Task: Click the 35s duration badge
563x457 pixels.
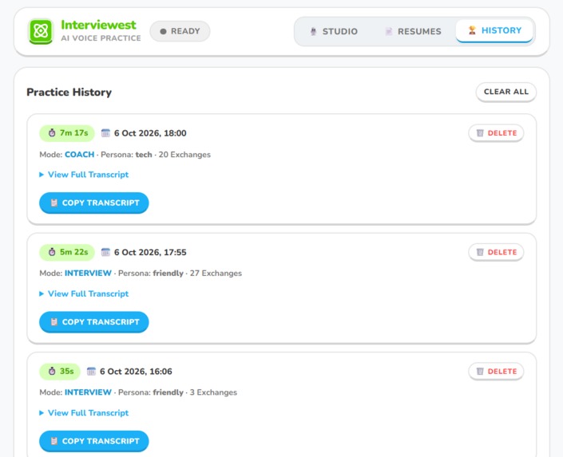Action: coord(60,372)
